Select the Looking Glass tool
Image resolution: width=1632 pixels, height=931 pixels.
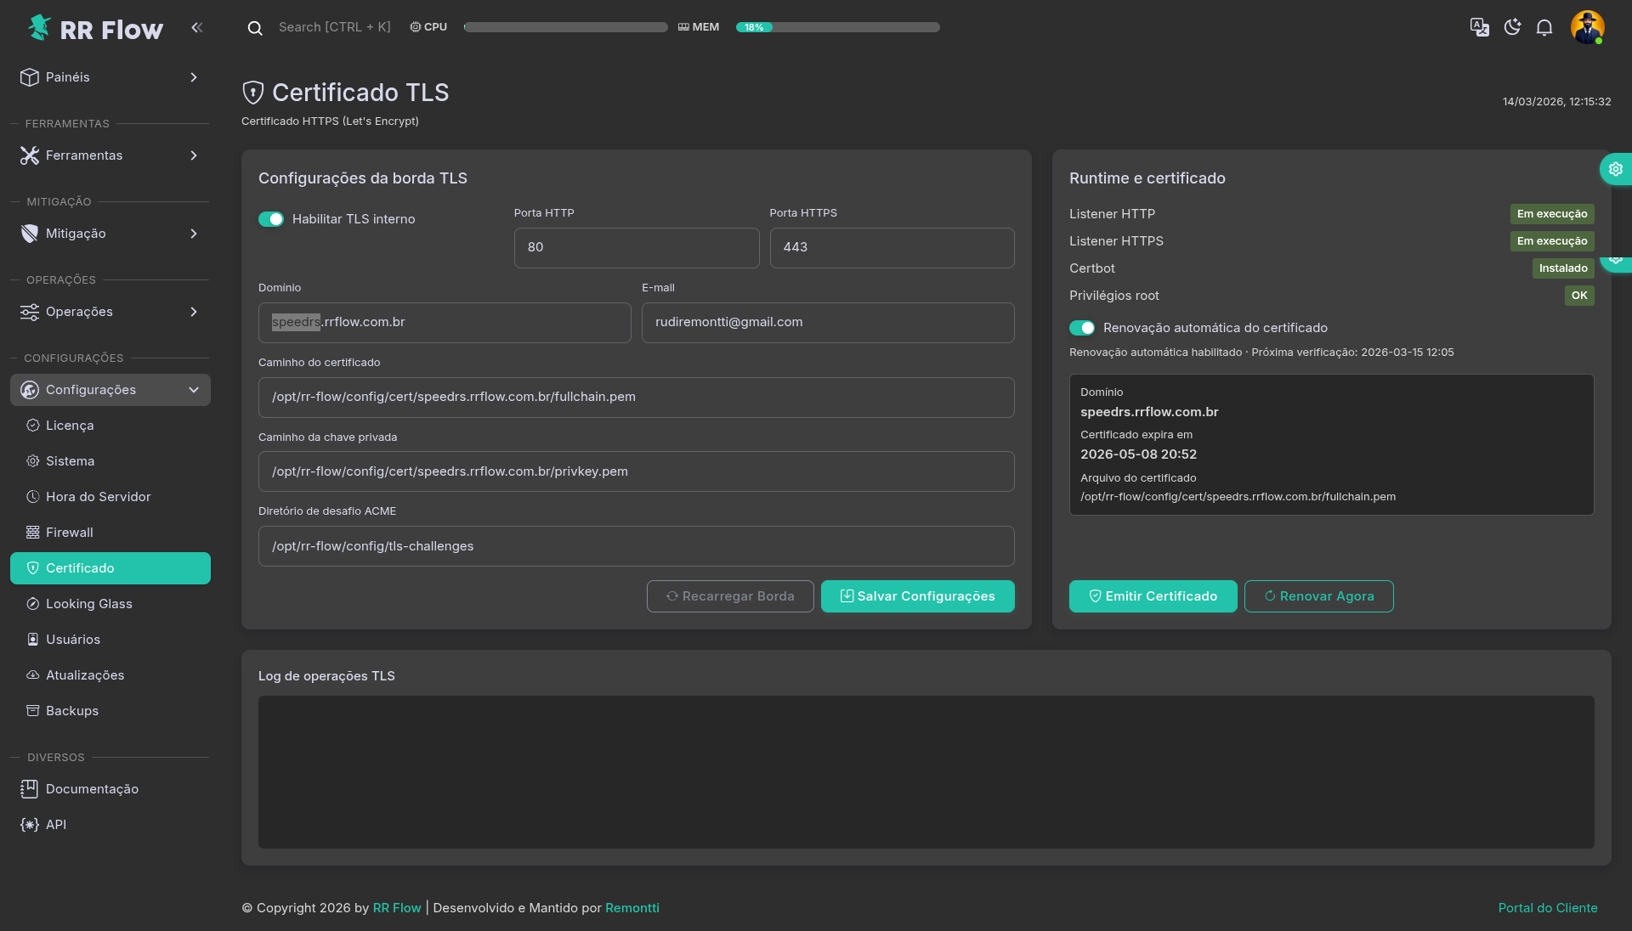[88, 603]
